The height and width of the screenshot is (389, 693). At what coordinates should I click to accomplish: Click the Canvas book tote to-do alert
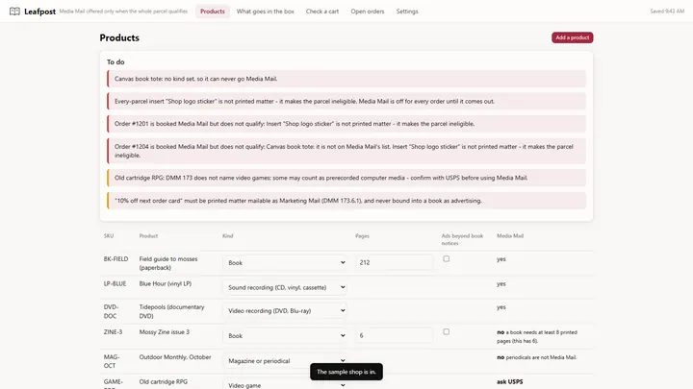(x=346, y=79)
